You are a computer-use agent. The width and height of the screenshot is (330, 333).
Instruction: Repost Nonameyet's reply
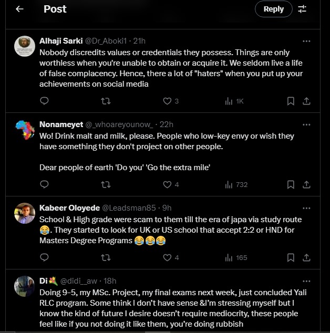tap(106, 184)
